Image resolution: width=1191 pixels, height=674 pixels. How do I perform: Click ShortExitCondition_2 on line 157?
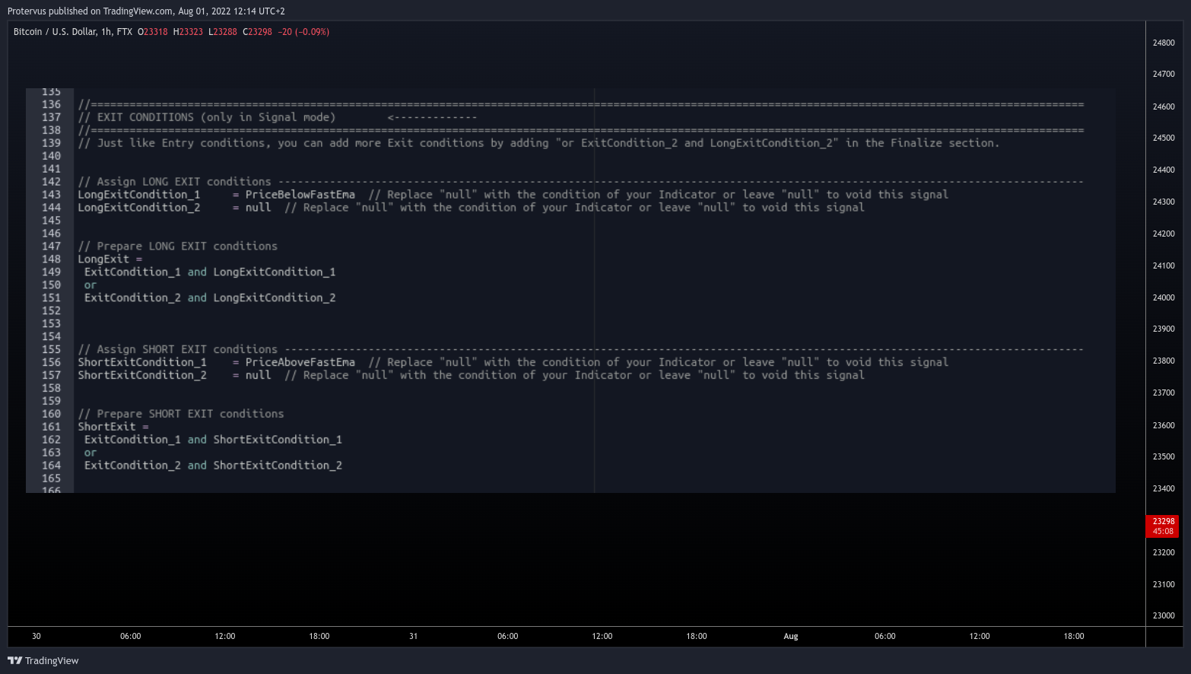point(142,375)
